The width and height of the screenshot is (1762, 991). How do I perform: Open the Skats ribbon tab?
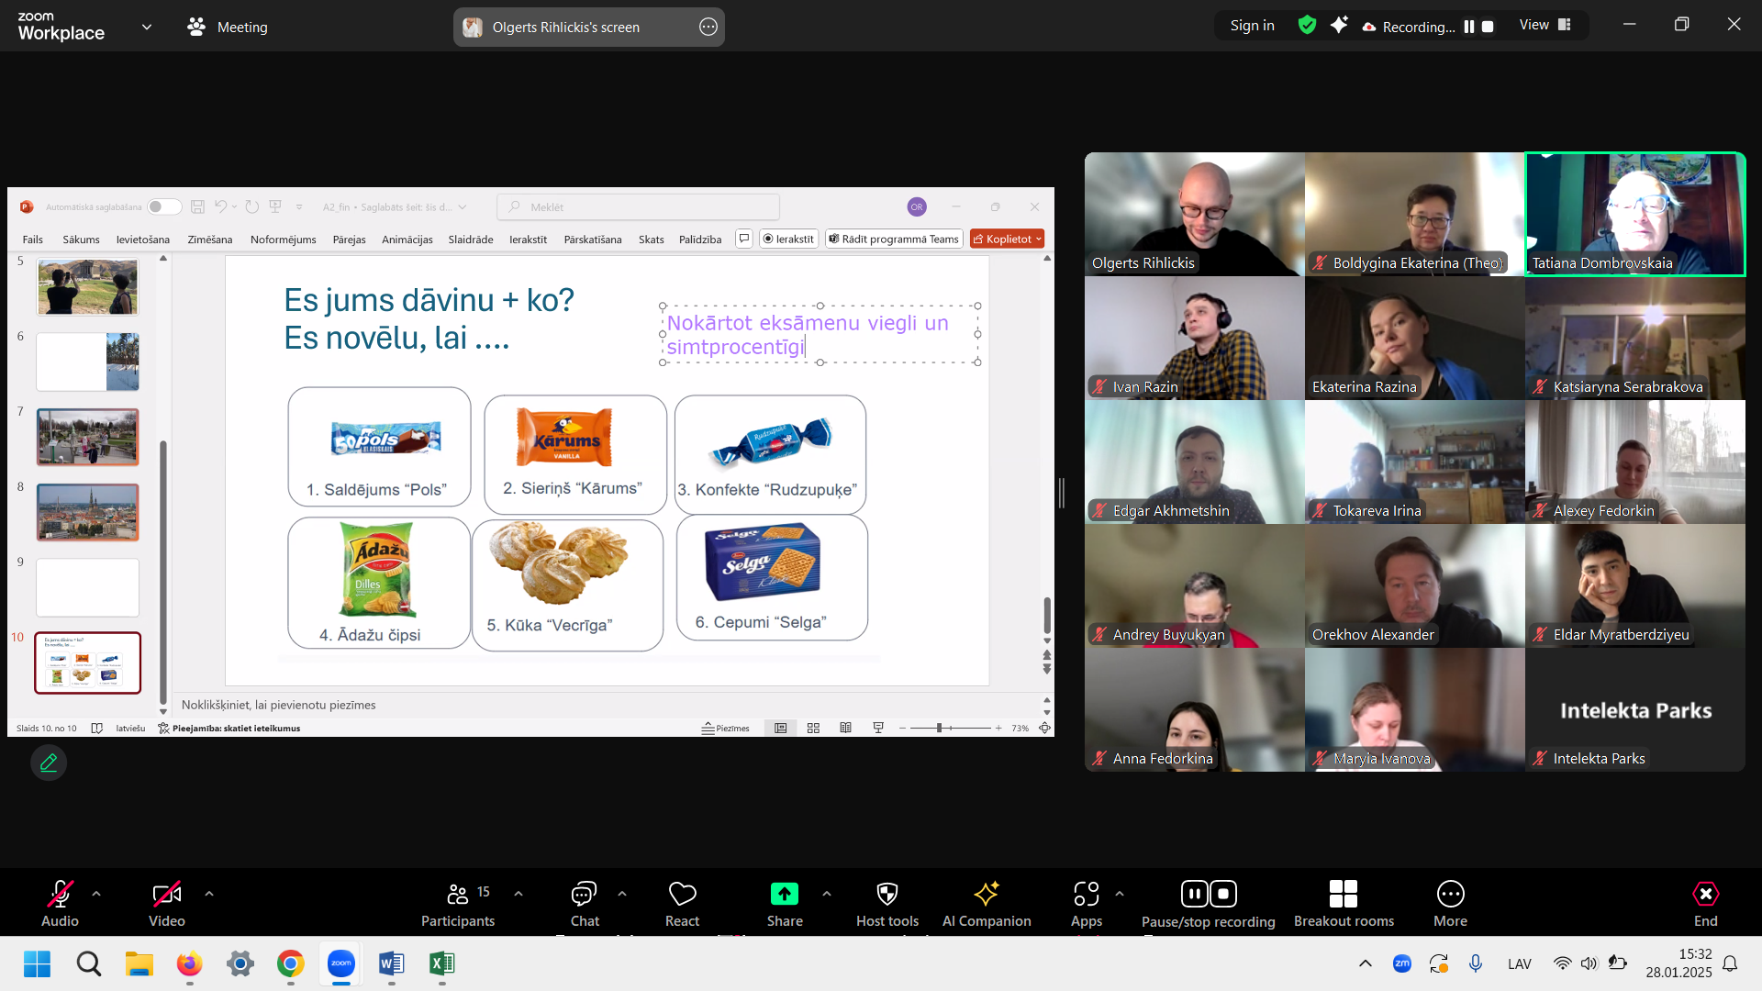point(651,239)
